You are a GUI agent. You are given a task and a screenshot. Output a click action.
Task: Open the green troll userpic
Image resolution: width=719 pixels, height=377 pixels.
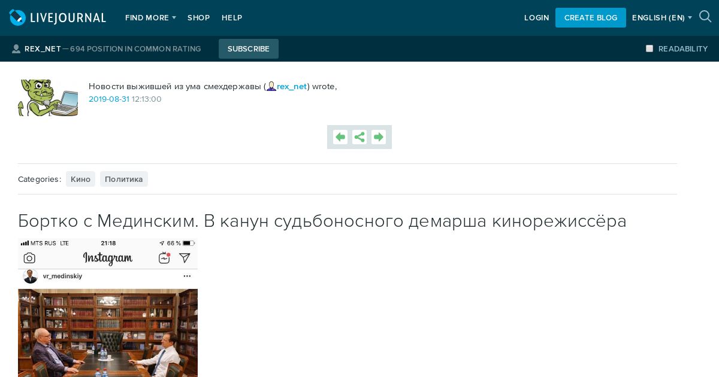click(x=48, y=98)
